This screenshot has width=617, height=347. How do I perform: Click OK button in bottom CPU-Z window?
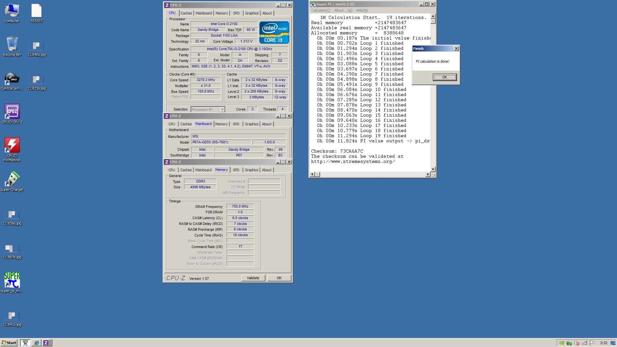coord(279,278)
